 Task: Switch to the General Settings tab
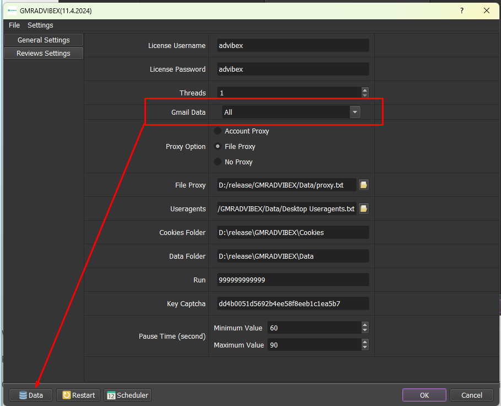[43, 40]
